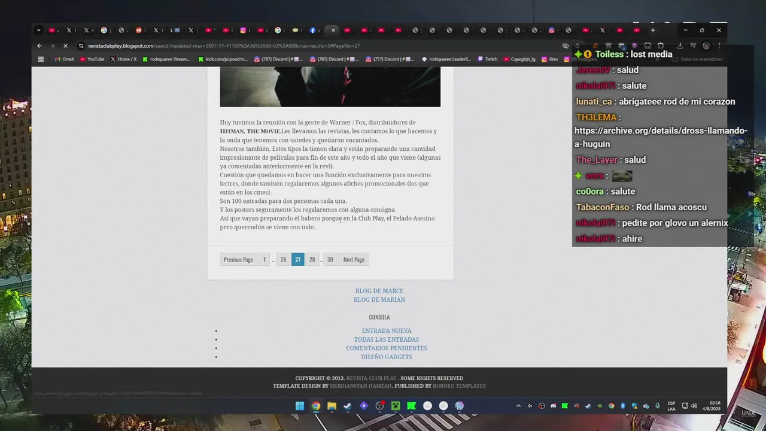
Task: Open DISEÑO GADGETS link
Action: point(387,357)
